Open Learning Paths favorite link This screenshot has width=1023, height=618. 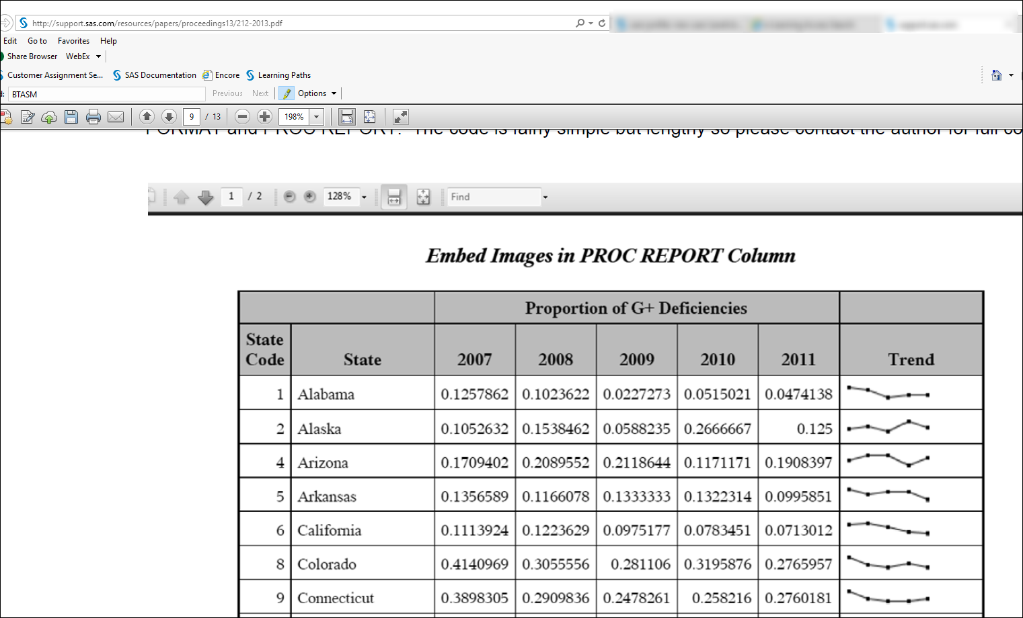[x=278, y=75]
